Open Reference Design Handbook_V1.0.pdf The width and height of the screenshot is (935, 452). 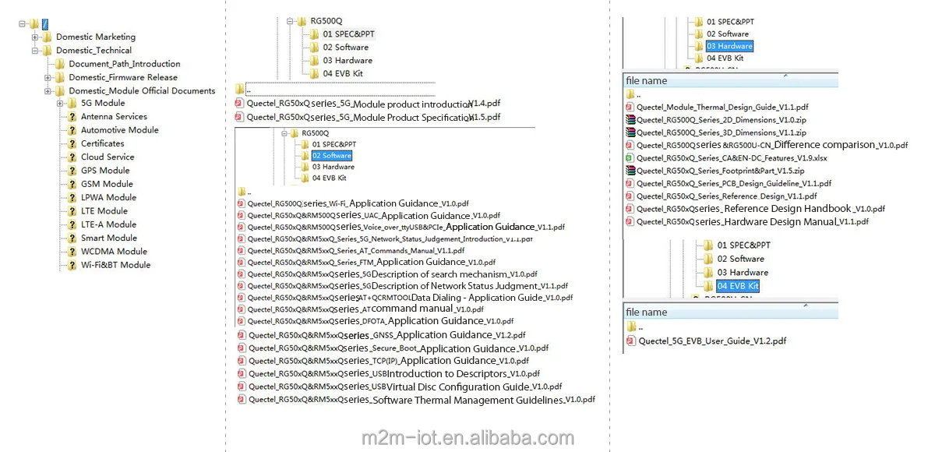click(760, 209)
